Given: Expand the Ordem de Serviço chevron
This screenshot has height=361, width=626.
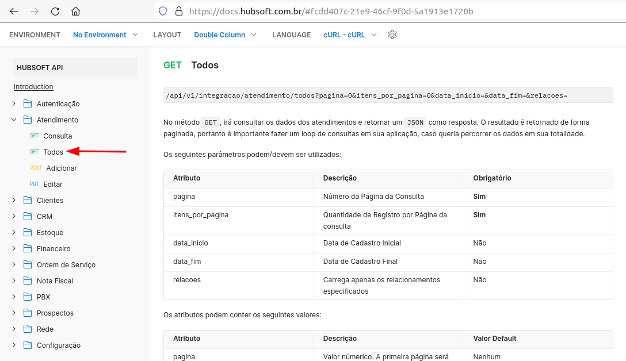Looking at the screenshot, I should tap(14, 264).
